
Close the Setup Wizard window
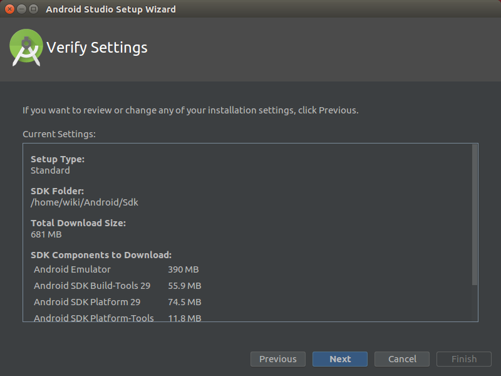tap(9, 9)
